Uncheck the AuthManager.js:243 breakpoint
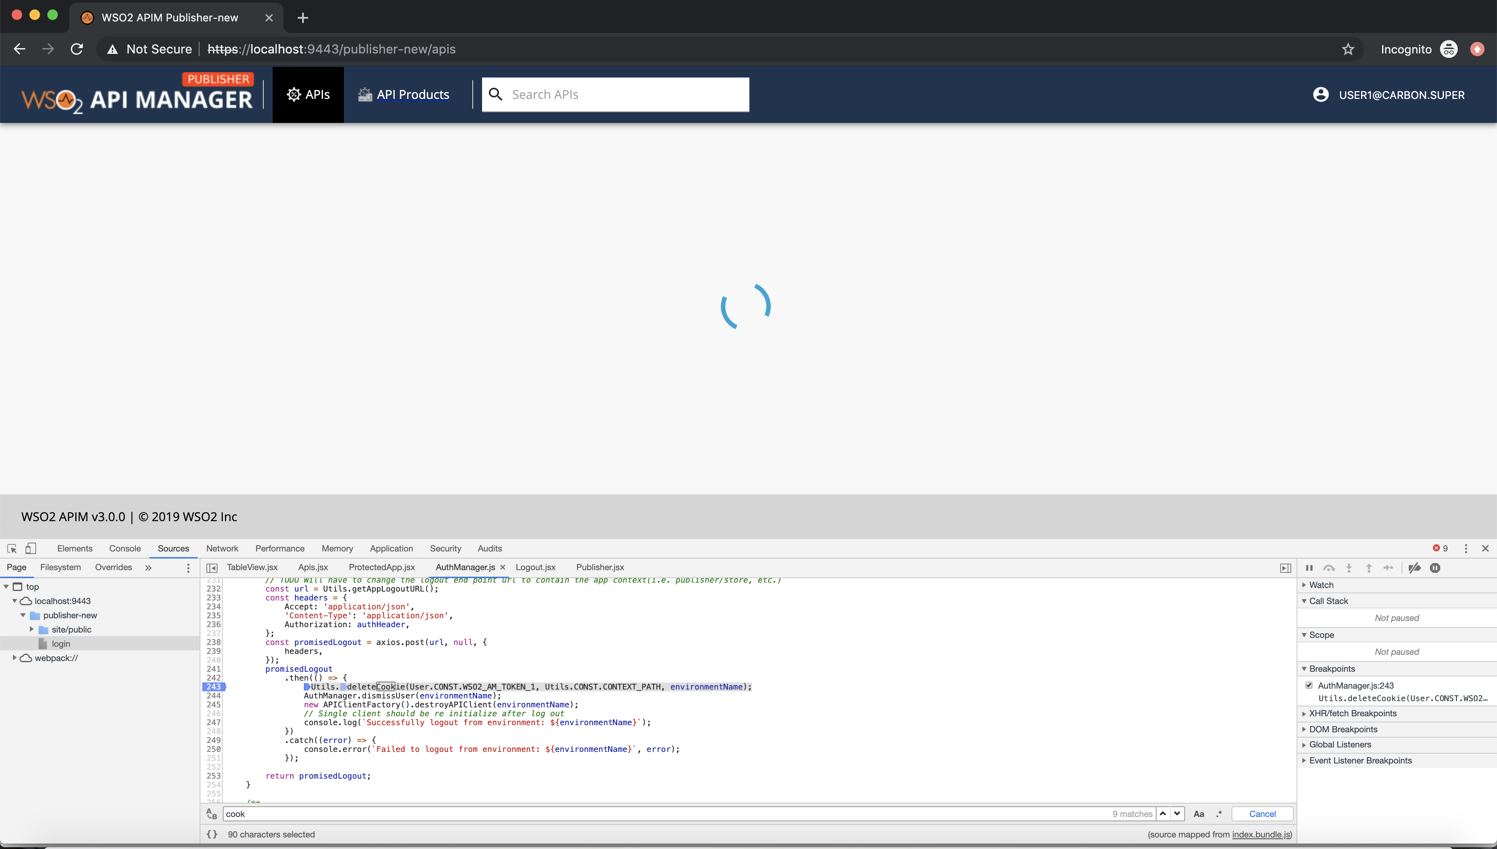Screen dimensions: 1497x849 1310,685
